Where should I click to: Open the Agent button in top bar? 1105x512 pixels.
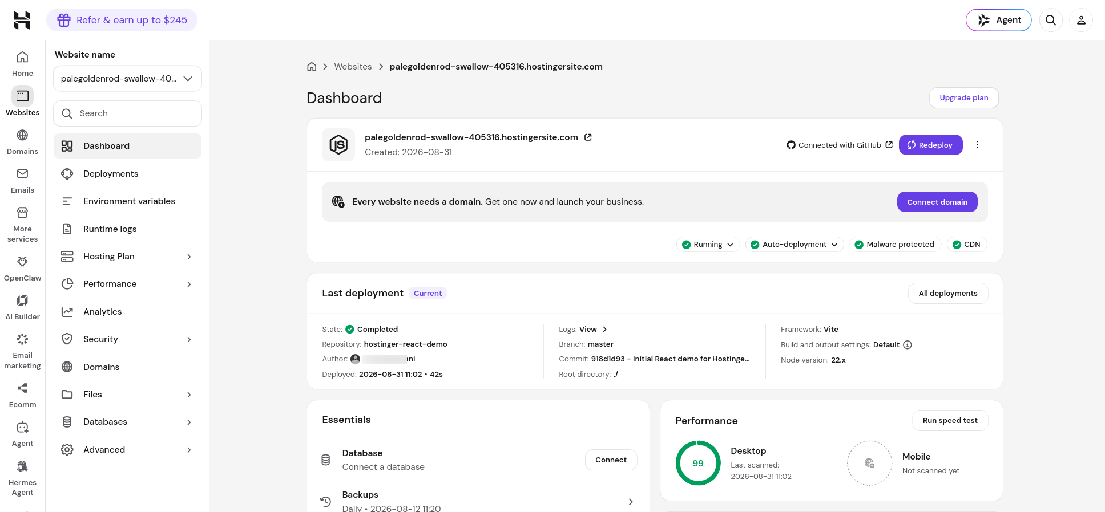pyautogui.click(x=998, y=20)
